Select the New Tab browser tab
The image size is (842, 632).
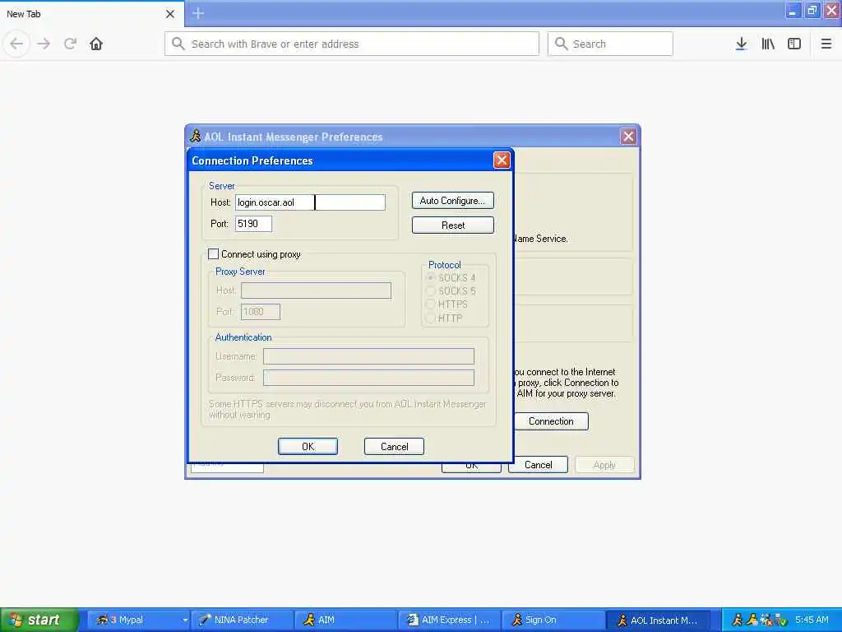point(92,14)
